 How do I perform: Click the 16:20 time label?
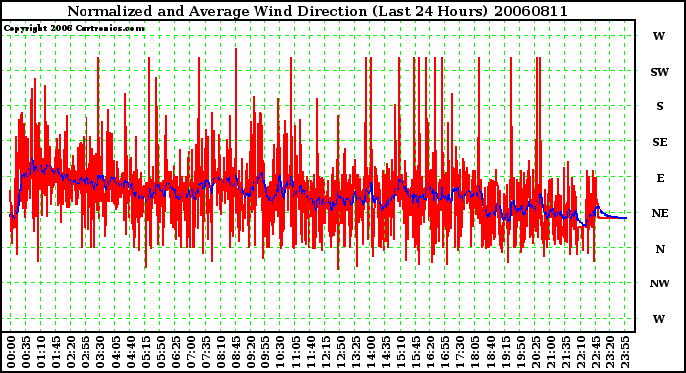[x=430, y=352]
